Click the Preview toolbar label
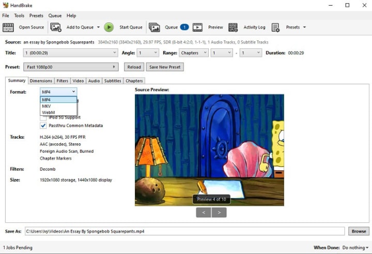Screen dimensions: 372x254 click(215, 27)
